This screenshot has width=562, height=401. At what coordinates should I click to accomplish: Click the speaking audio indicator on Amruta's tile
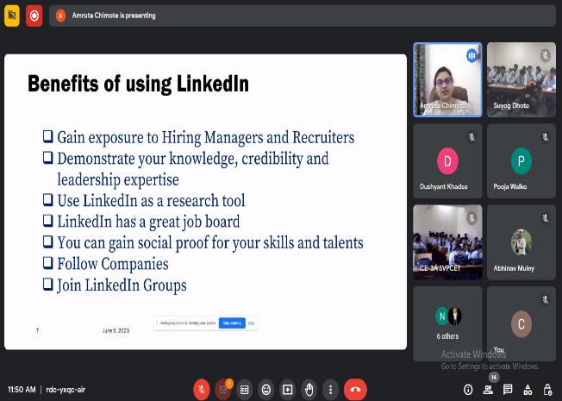pos(471,55)
